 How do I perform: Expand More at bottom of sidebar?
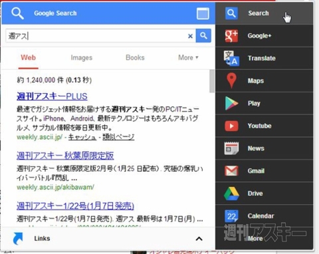point(255,239)
